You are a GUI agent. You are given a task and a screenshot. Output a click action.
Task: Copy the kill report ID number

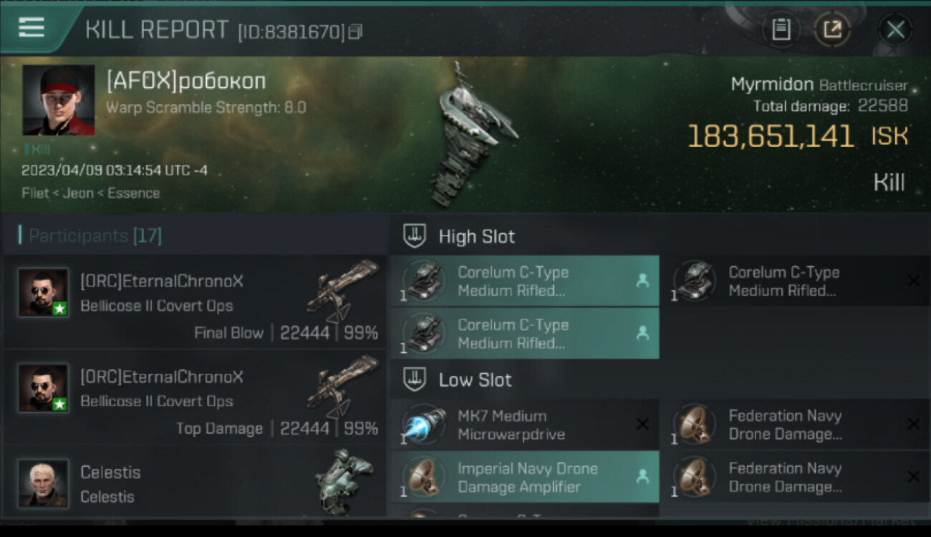tap(355, 32)
